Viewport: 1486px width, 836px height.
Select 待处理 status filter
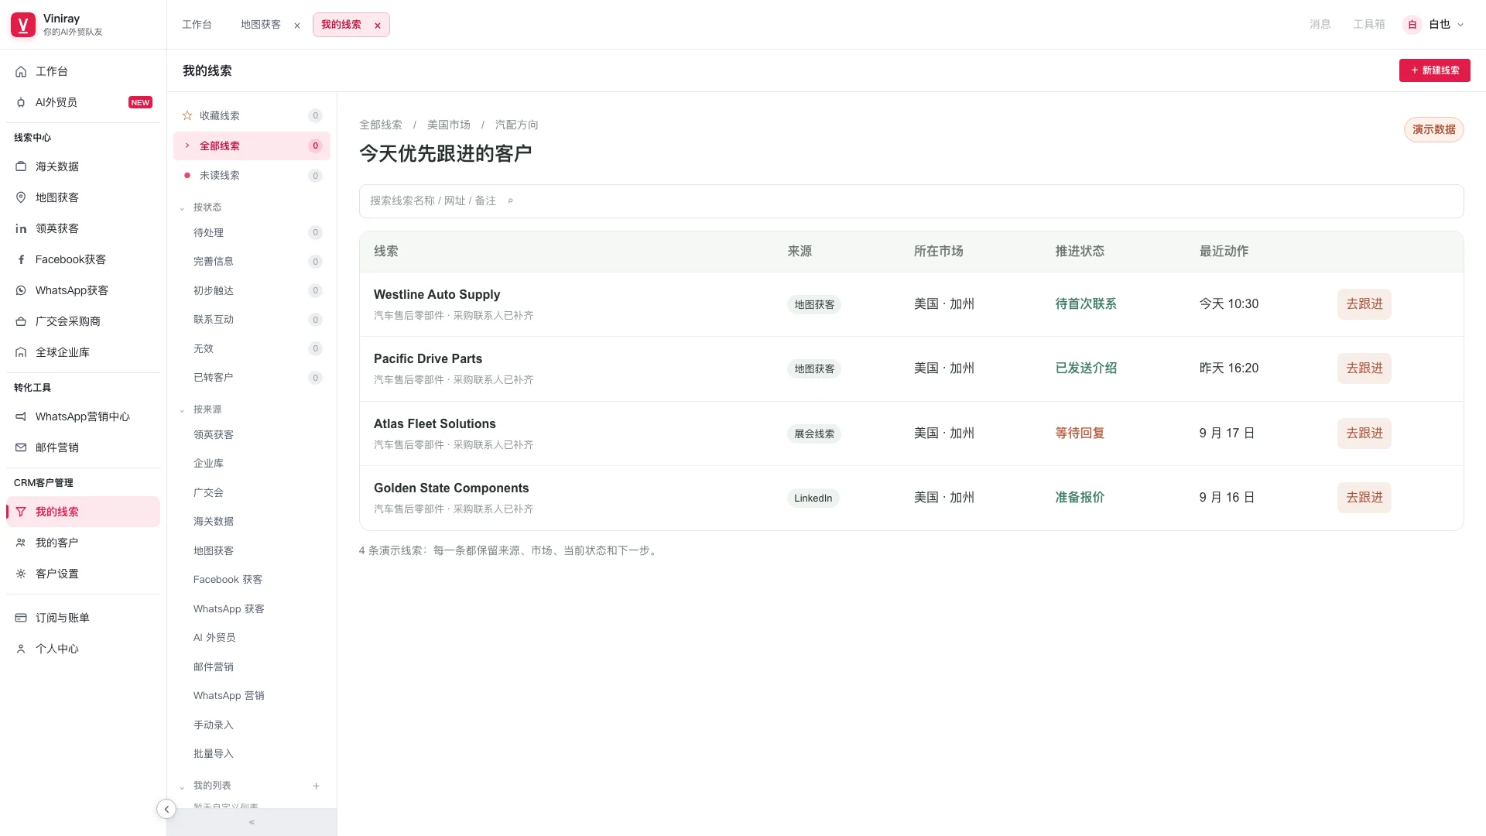click(252, 233)
